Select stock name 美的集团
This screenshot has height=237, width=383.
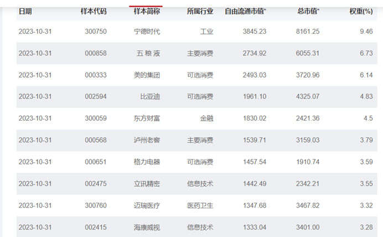point(147,75)
